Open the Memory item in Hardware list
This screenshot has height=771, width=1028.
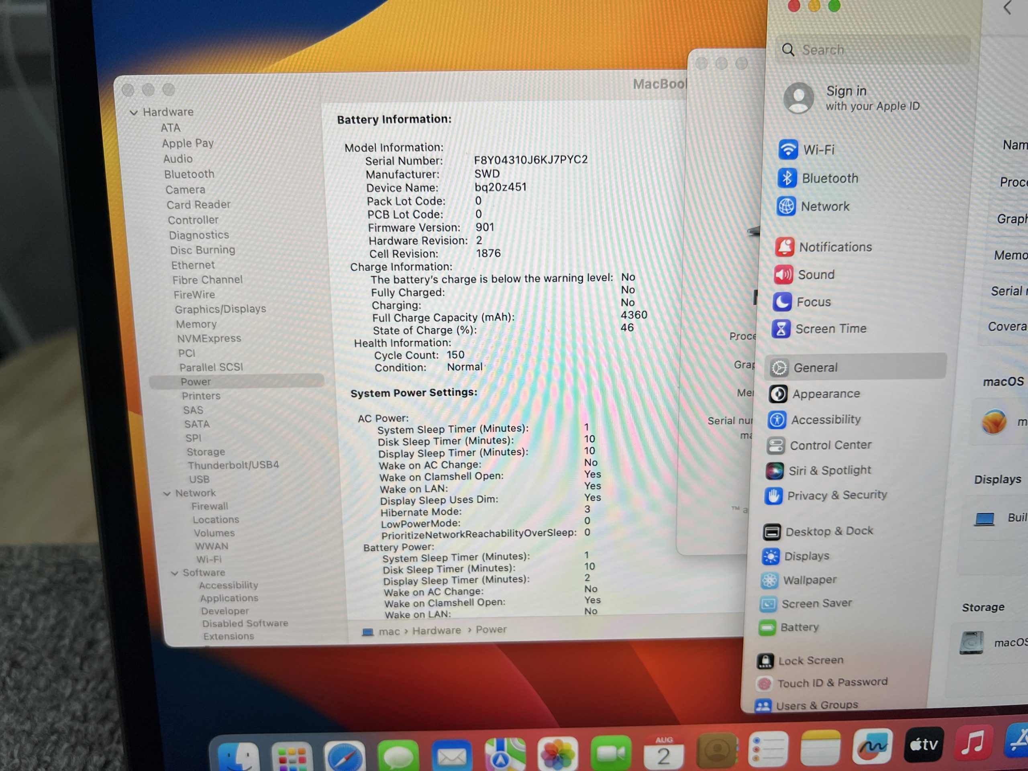[x=196, y=324]
